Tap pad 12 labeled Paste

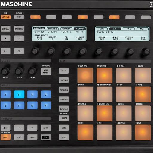coord(143,94)
